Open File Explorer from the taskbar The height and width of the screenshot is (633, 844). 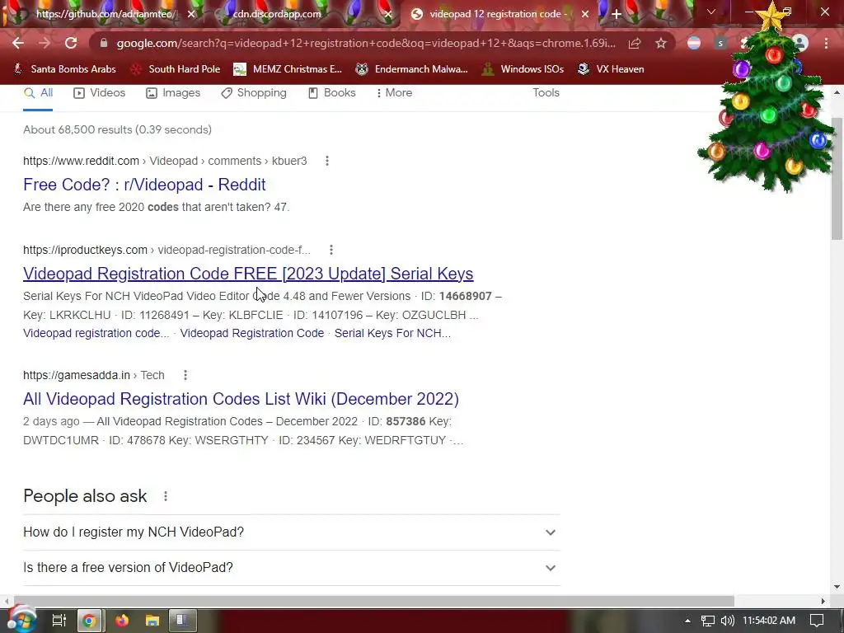point(152,621)
